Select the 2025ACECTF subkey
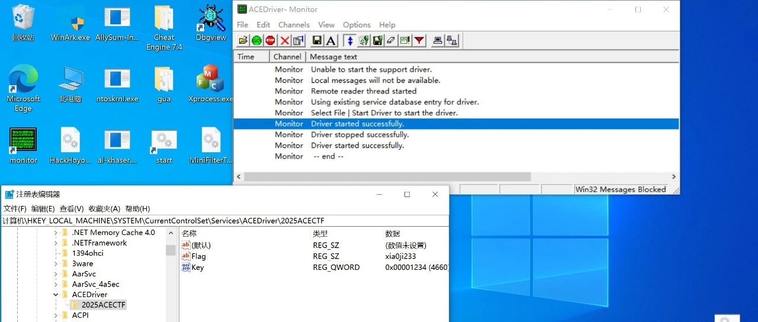Image resolution: width=758 pixels, height=322 pixels. (x=104, y=305)
